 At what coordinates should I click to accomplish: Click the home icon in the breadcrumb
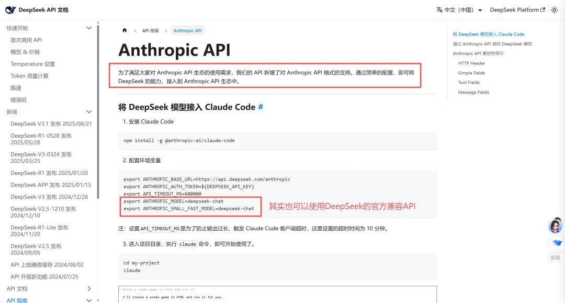tap(125, 30)
